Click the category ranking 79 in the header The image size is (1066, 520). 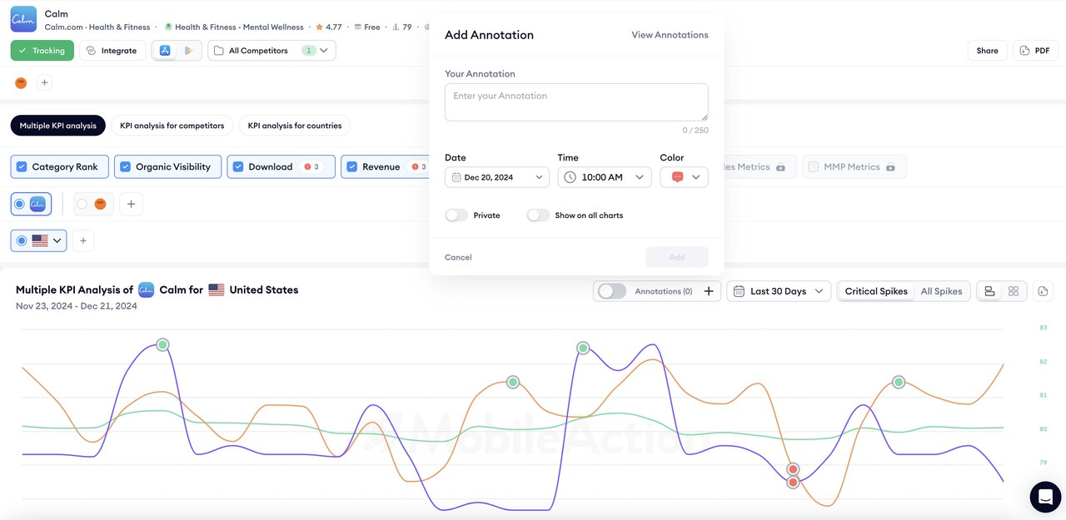401,27
